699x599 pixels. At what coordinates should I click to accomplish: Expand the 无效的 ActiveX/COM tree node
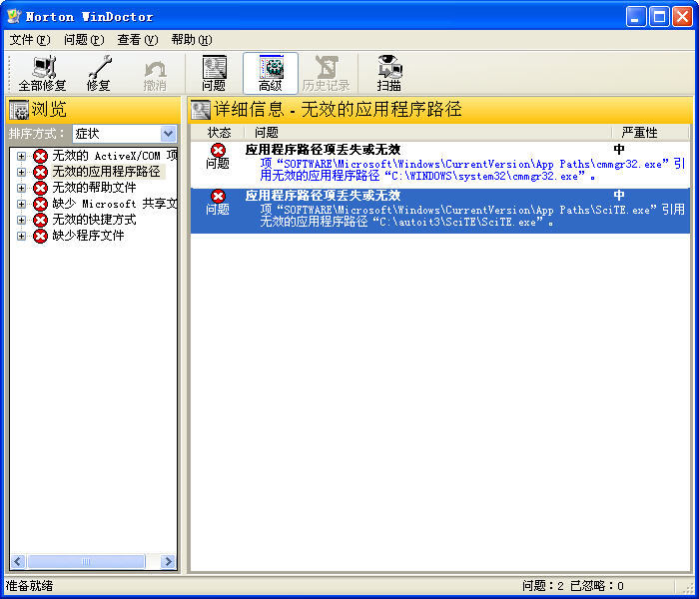click(x=21, y=156)
